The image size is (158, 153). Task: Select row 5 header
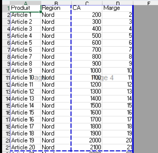coord(6,36)
